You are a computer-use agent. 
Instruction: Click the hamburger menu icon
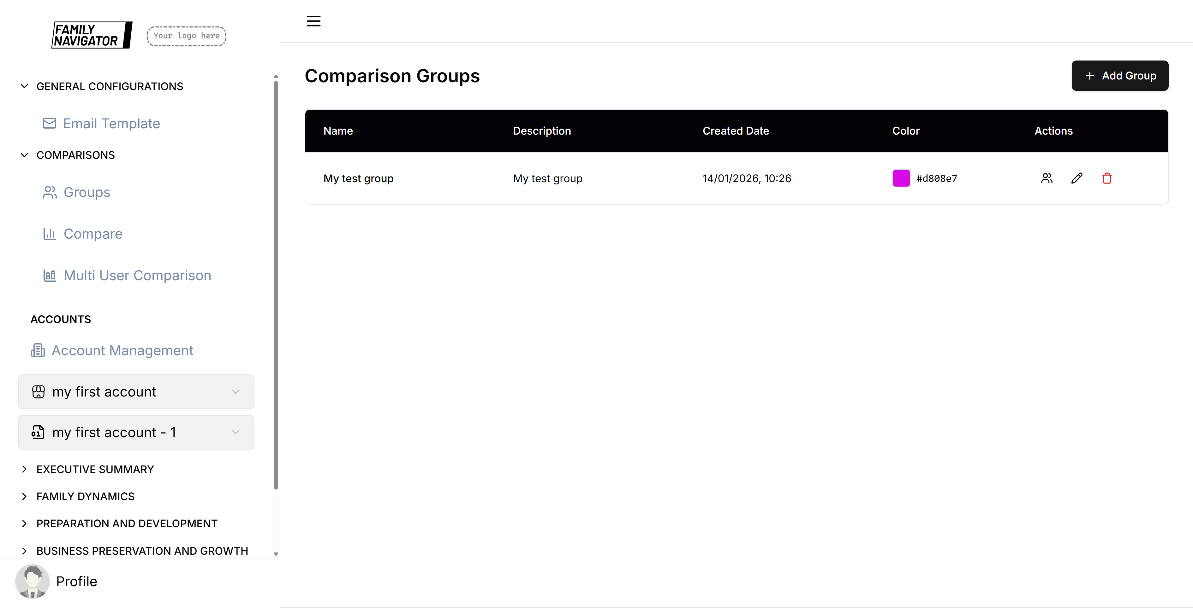[313, 21]
